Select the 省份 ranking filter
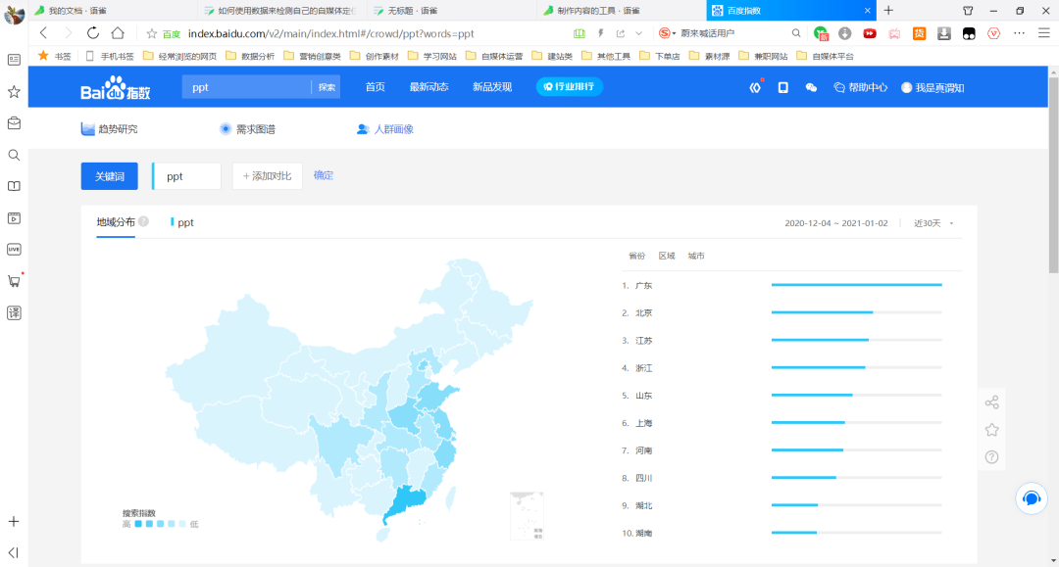Viewport: 1059px width, 567px height. point(636,256)
